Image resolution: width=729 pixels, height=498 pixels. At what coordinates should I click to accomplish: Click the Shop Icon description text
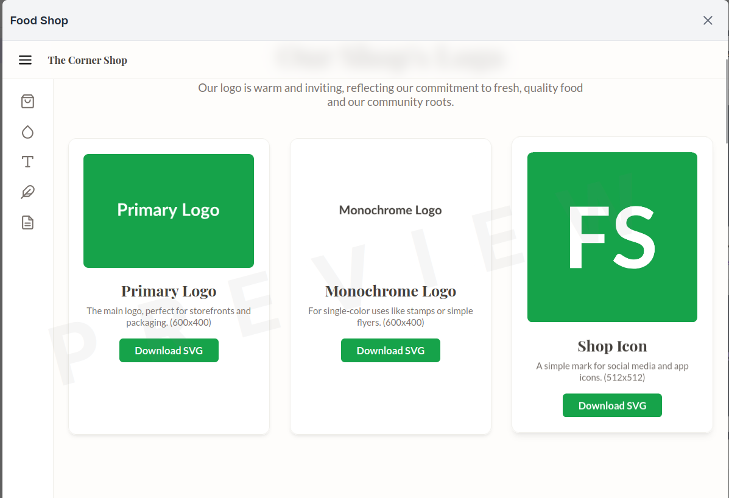coord(612,371)
